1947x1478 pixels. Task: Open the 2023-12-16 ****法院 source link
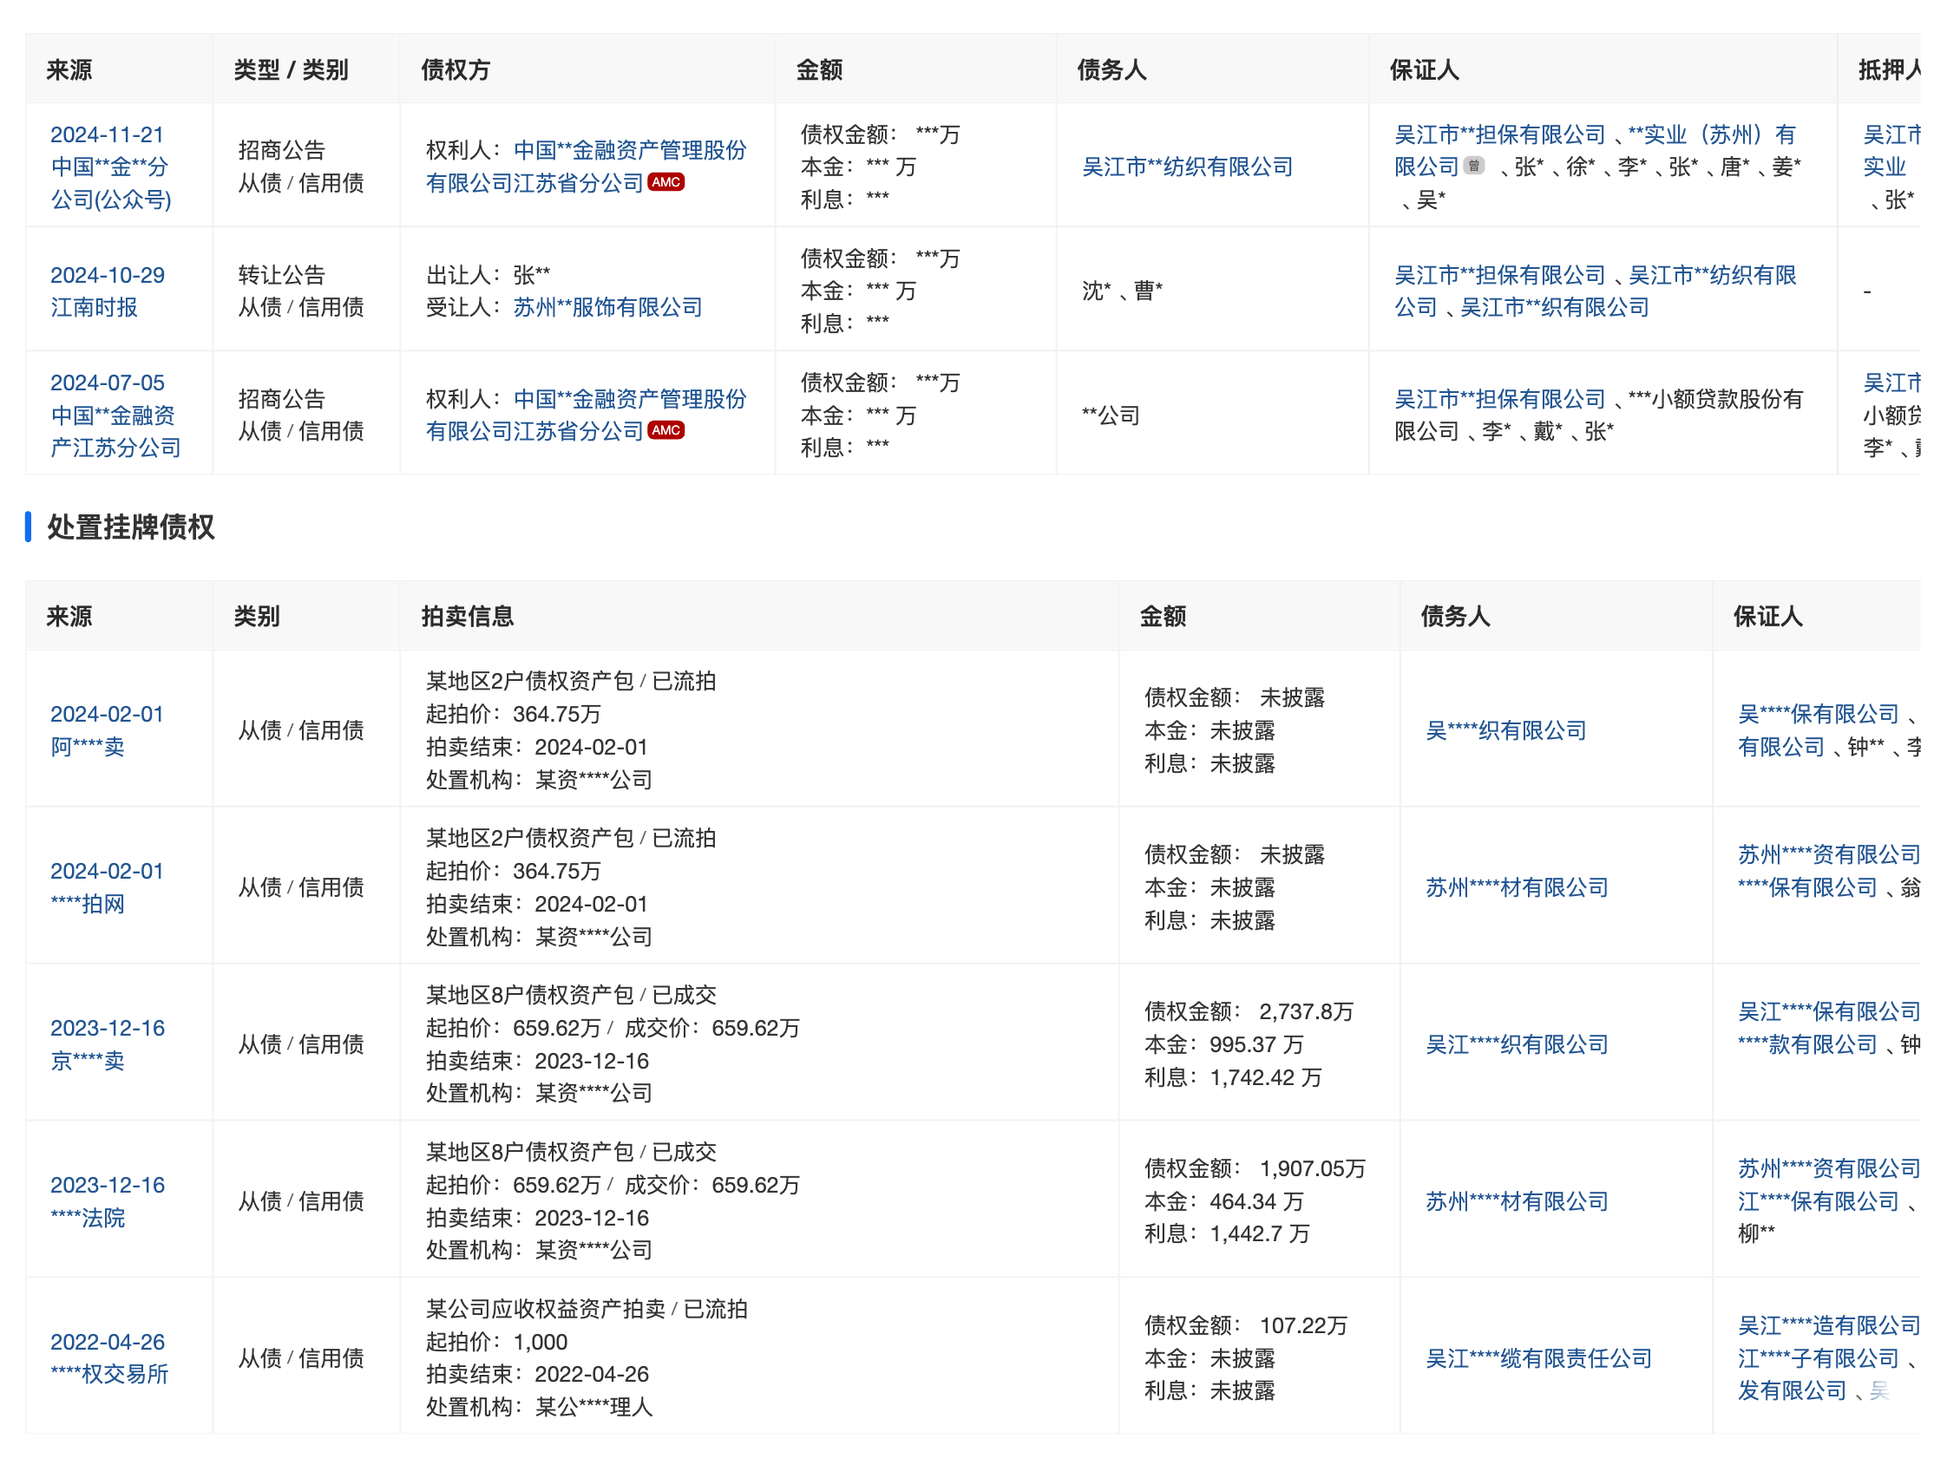[108, 1200]
